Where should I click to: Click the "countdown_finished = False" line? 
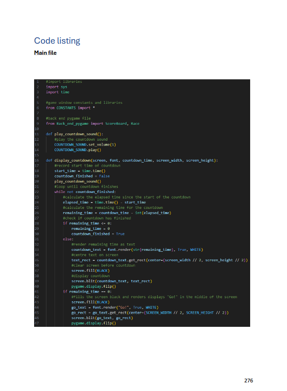tap(82, 176)
